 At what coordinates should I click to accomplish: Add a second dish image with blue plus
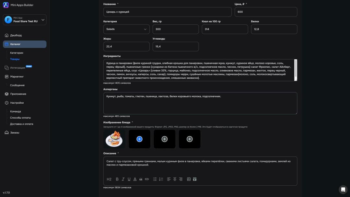click(139, 139)
